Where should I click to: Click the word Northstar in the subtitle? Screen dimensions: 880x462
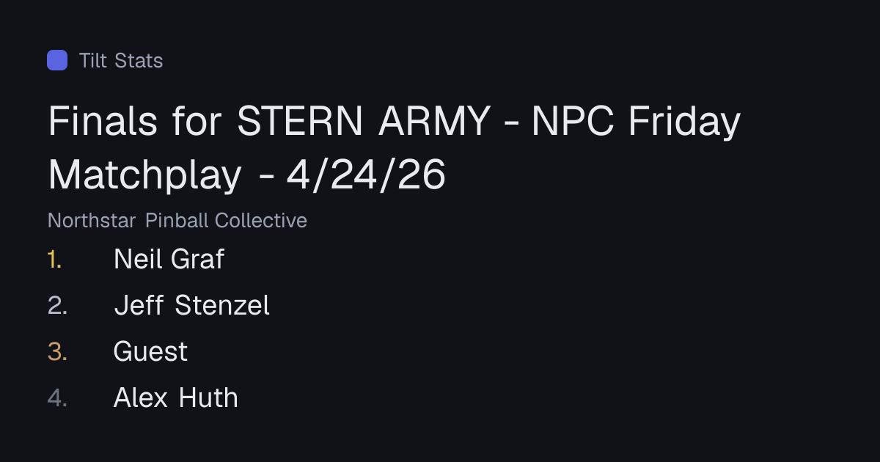[92, 220]
